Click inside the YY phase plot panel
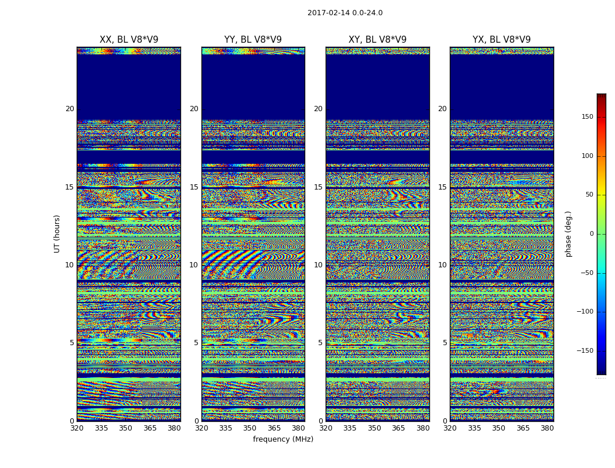615x468 pixels. 253,234
